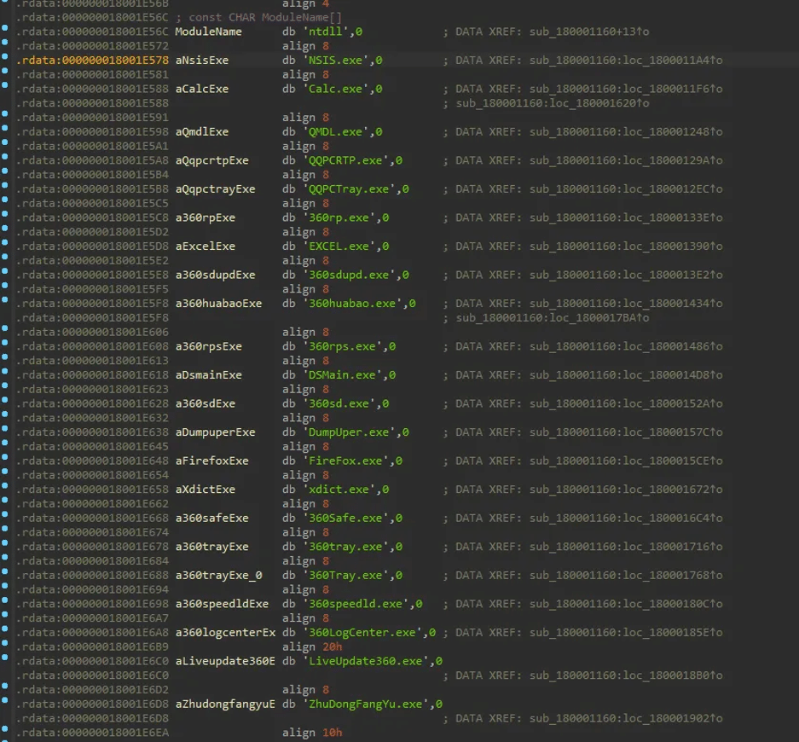Click the aXdictExe label
Screen dimensions: 799x742
click(x=206, y=490)
